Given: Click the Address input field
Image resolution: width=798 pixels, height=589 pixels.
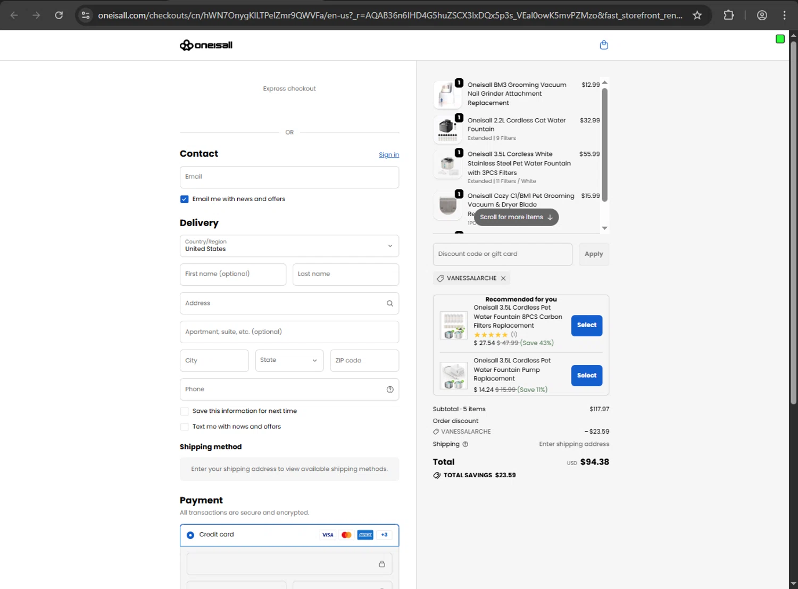Looking at the screenshot, I should tap(289, 303).
